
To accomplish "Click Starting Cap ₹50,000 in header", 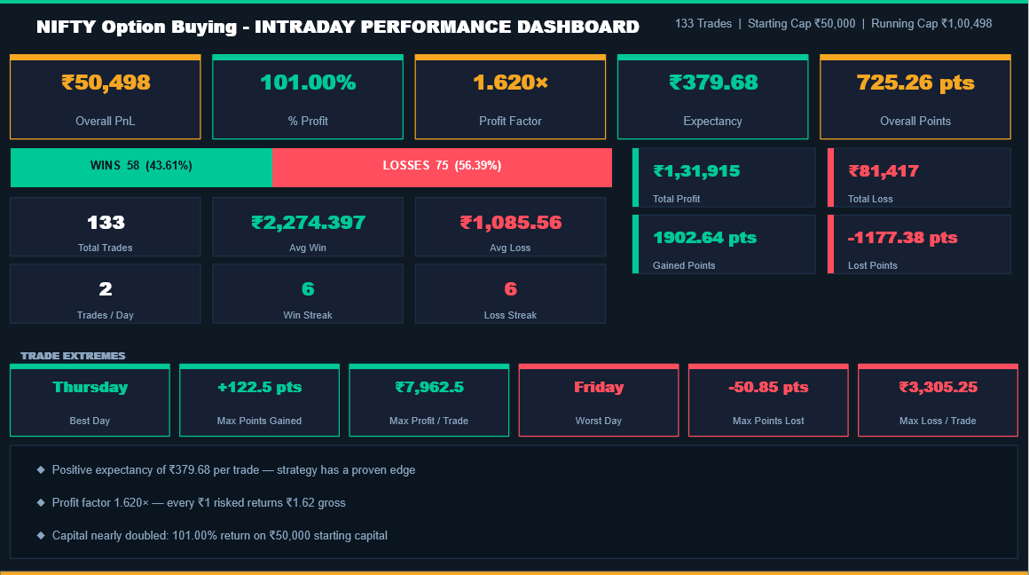I will click(801, 24).
